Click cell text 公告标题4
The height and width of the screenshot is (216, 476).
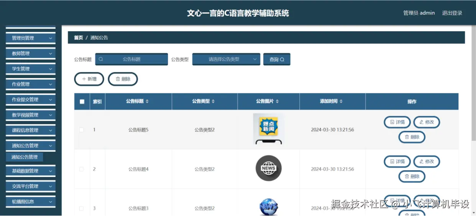(x=138, y=169)
